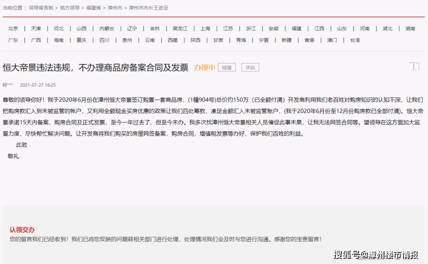Open 漳州市 breadcrumb link
The height and width of the screenshot is (264, 428).
tap(115, 8)
